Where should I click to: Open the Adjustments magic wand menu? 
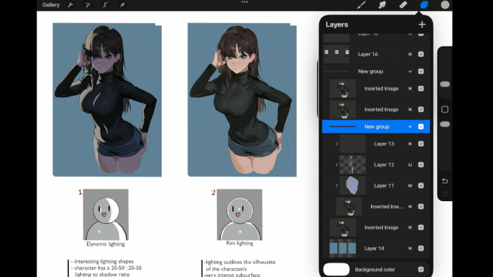coord(88,5)
